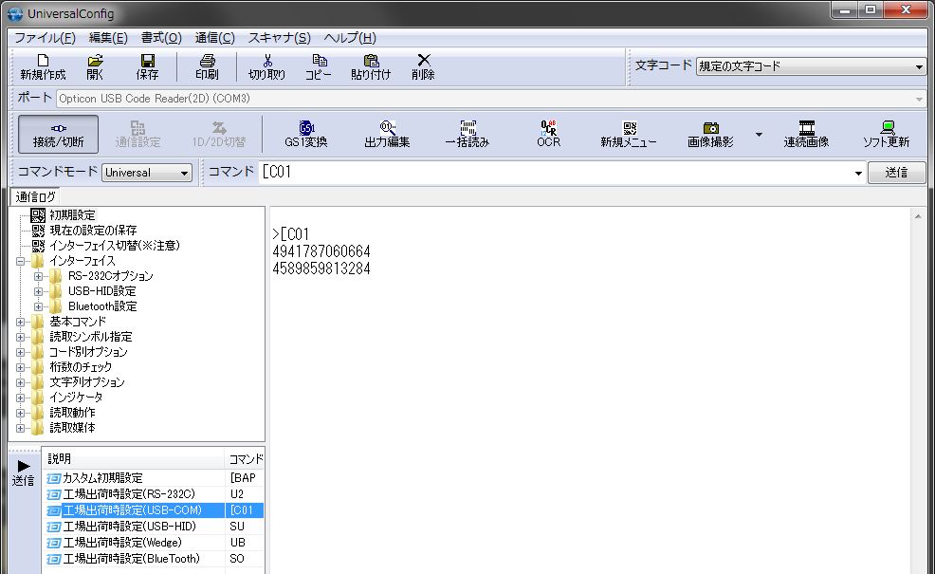Screen dimensions: 935x574
Task: Open the コマンドモード Universal dropdown
Action: click(x=147, y=173)
